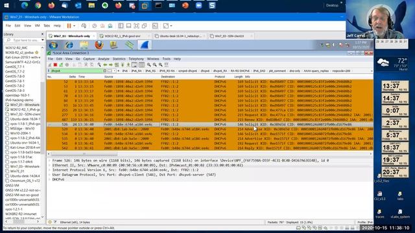Open VMware VM menu
The image size is (415, 233).
click(x=38, y=26)
